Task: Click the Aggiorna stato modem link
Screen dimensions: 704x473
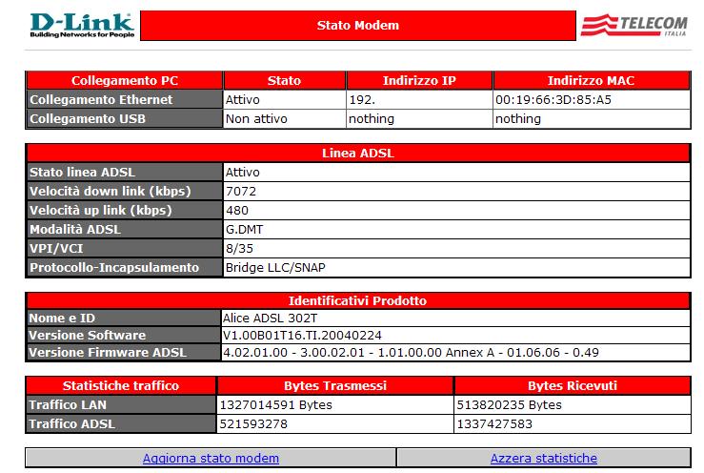Action: 211,458
